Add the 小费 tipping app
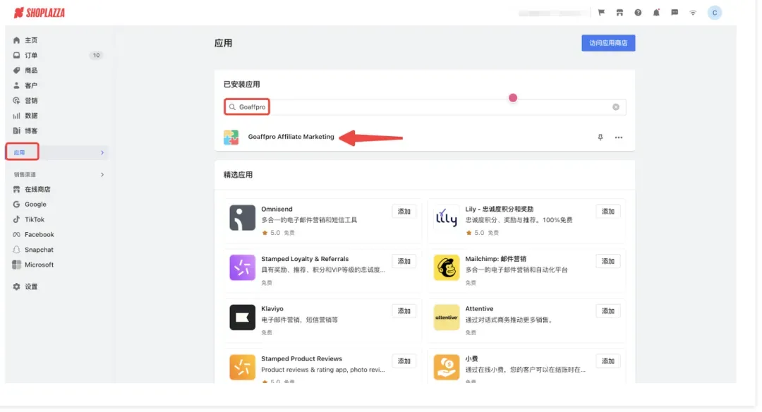Screen dimensions: 762x412 click(x=608, y=361)
